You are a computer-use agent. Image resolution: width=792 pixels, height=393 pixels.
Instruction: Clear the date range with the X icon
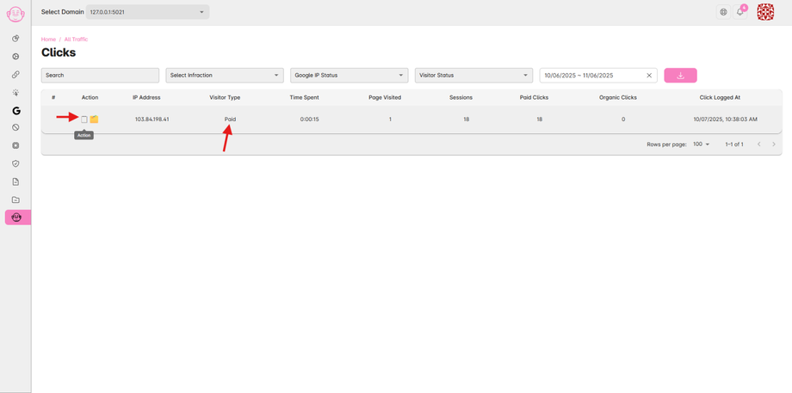tap(650, 75)
